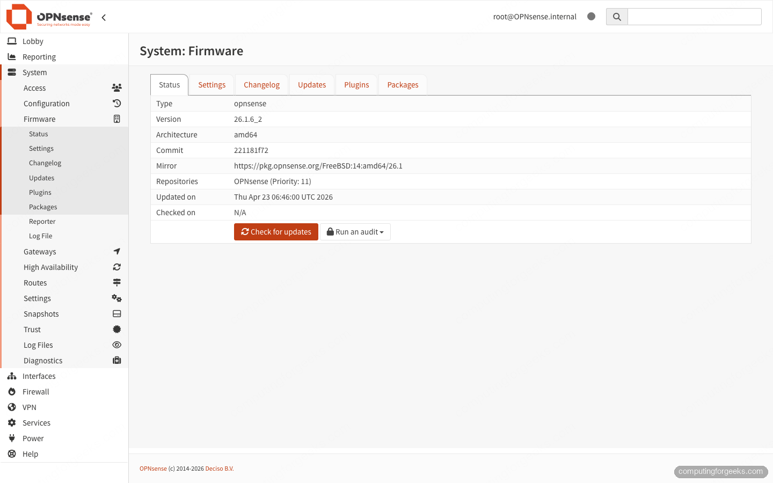Click the Power plug icon
This screenshot has width=773, height=483.
click(x=12, y=438)
